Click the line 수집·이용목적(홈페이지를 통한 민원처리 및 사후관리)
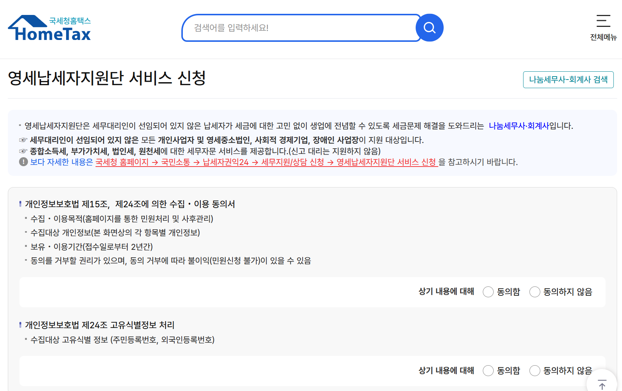This screenshot has width=622, height=391. coord(122,219)
